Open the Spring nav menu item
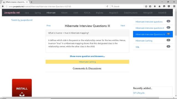177x99 pixels. point(38,13)
